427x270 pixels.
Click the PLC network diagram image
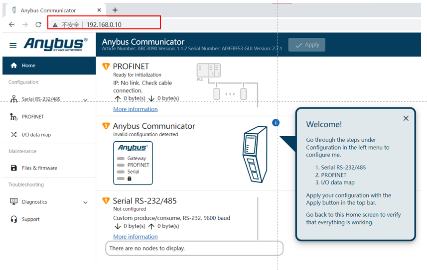(227, 85)
